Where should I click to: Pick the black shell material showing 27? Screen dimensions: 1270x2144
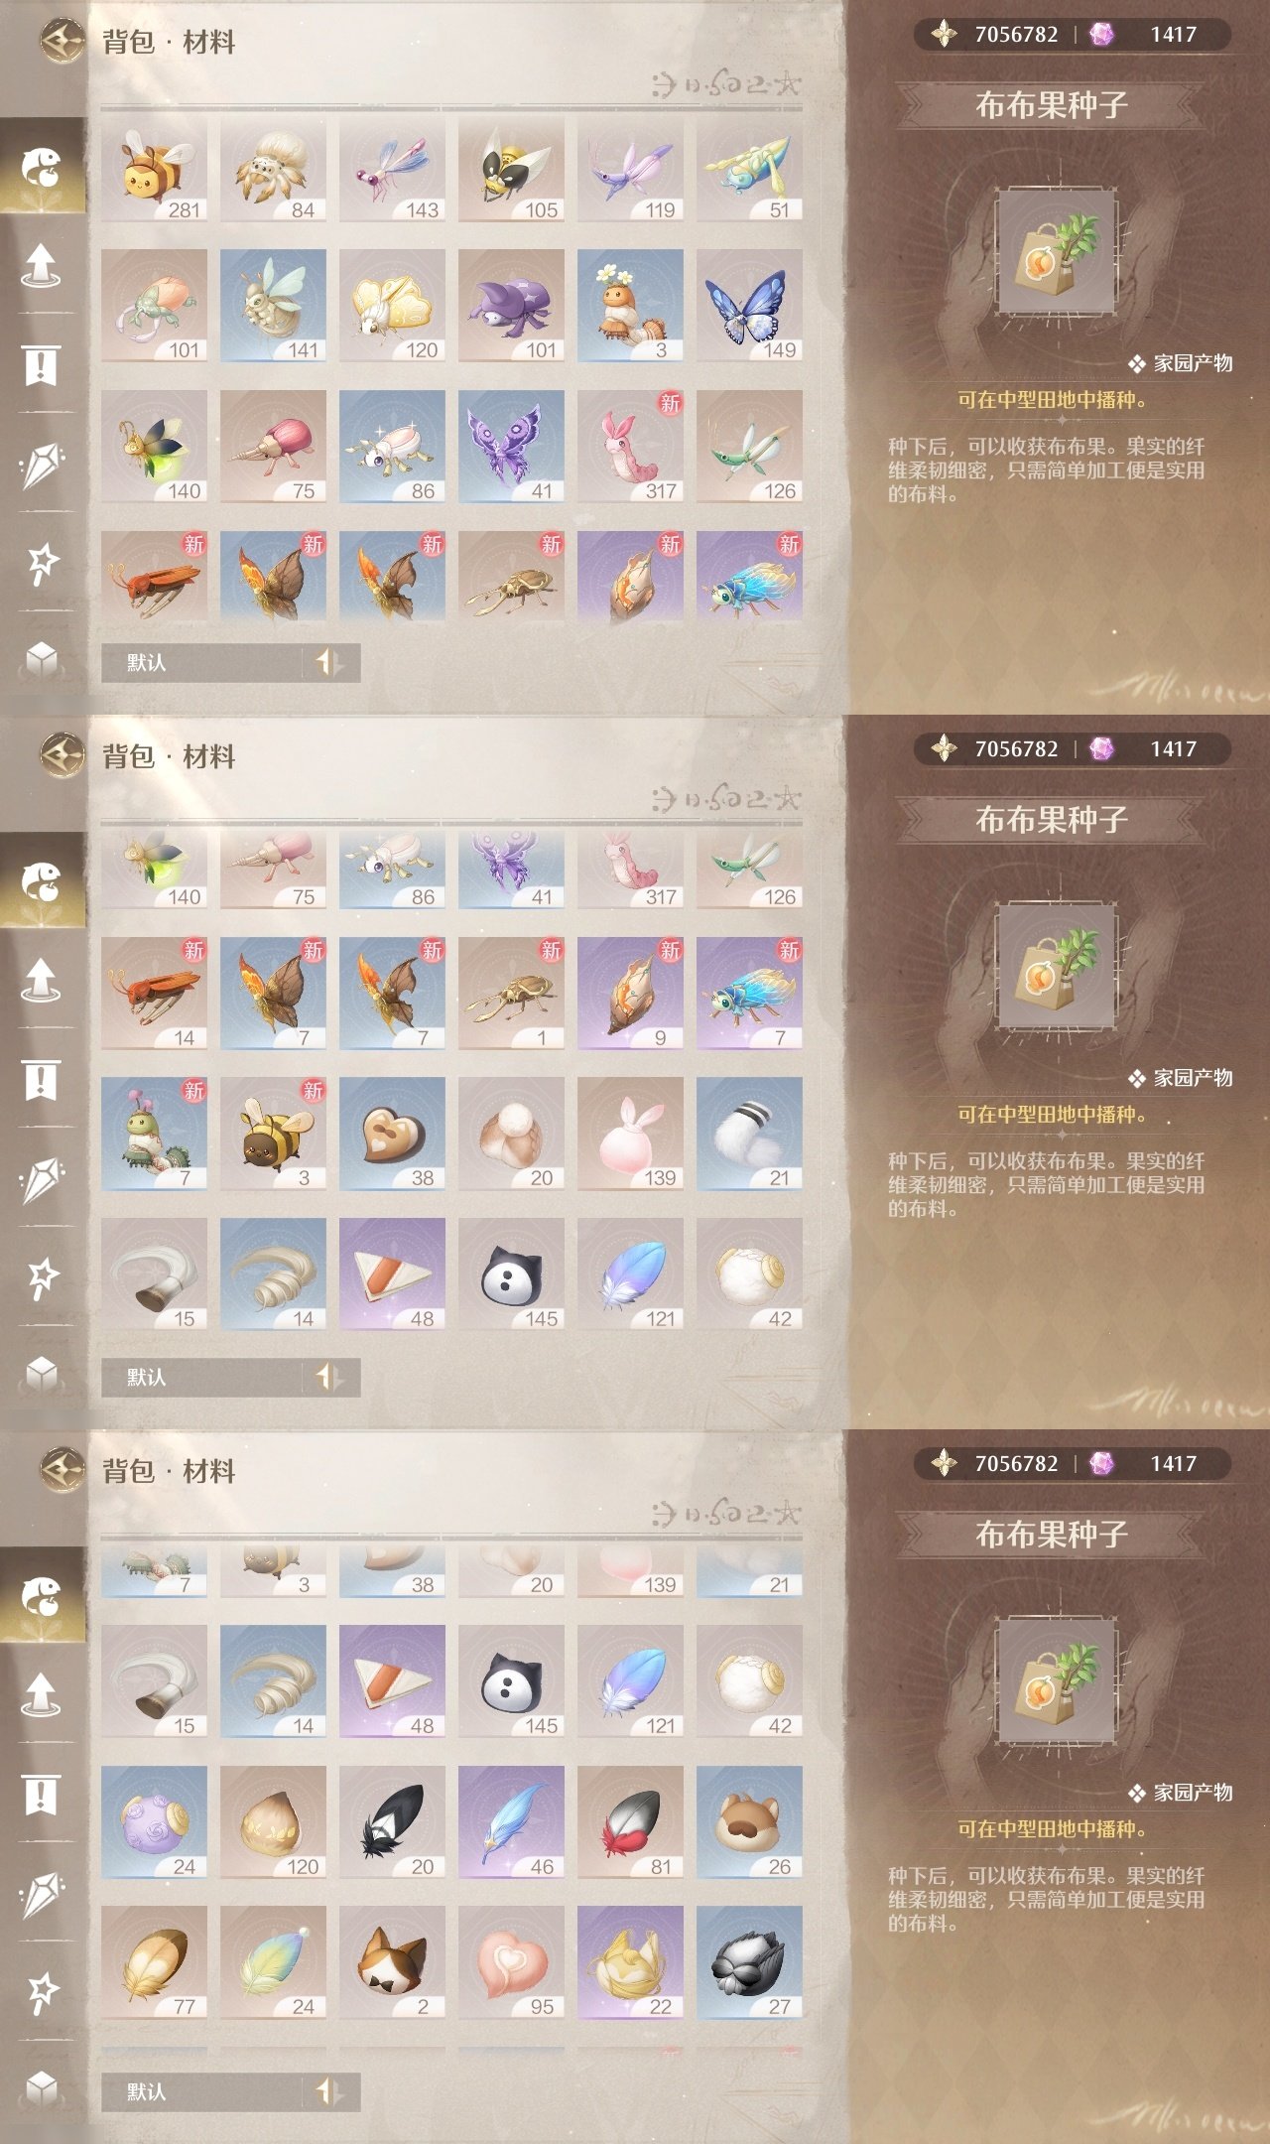click(x=749, y=1962)
